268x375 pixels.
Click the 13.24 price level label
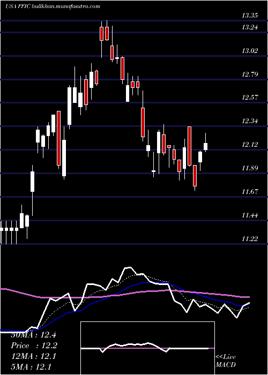[x=250, y=27]
